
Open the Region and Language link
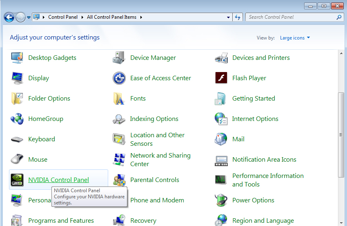click(x=263, y=220)
